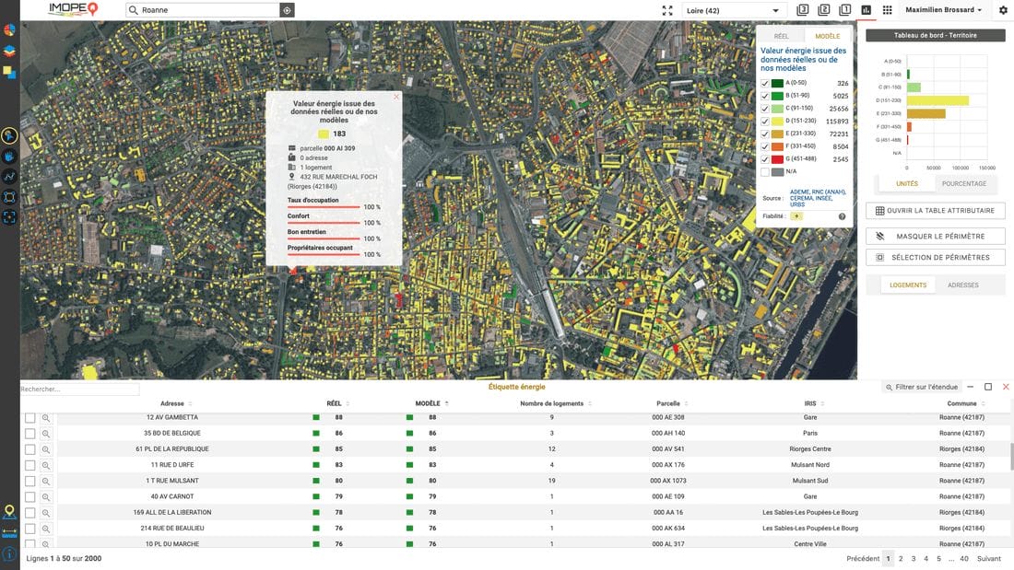Zoom to the 12 AV GAMBETTA row magnifier
The image size is (1014, 570).
pos(45,418)
